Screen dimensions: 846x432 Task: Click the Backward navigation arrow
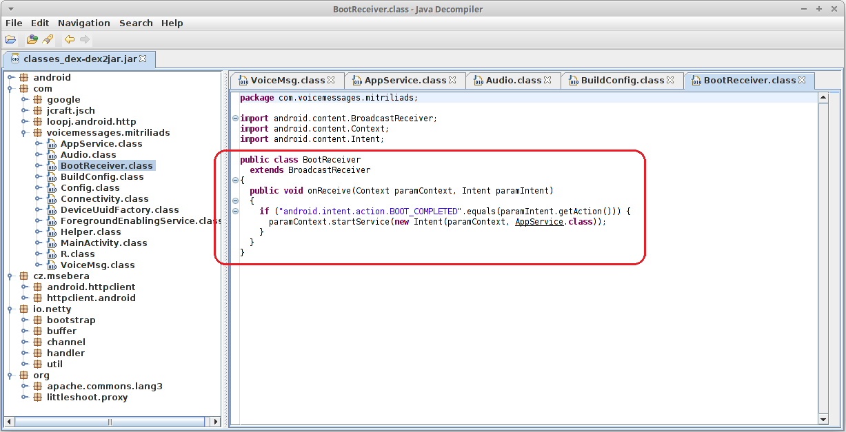coord(70,39)
